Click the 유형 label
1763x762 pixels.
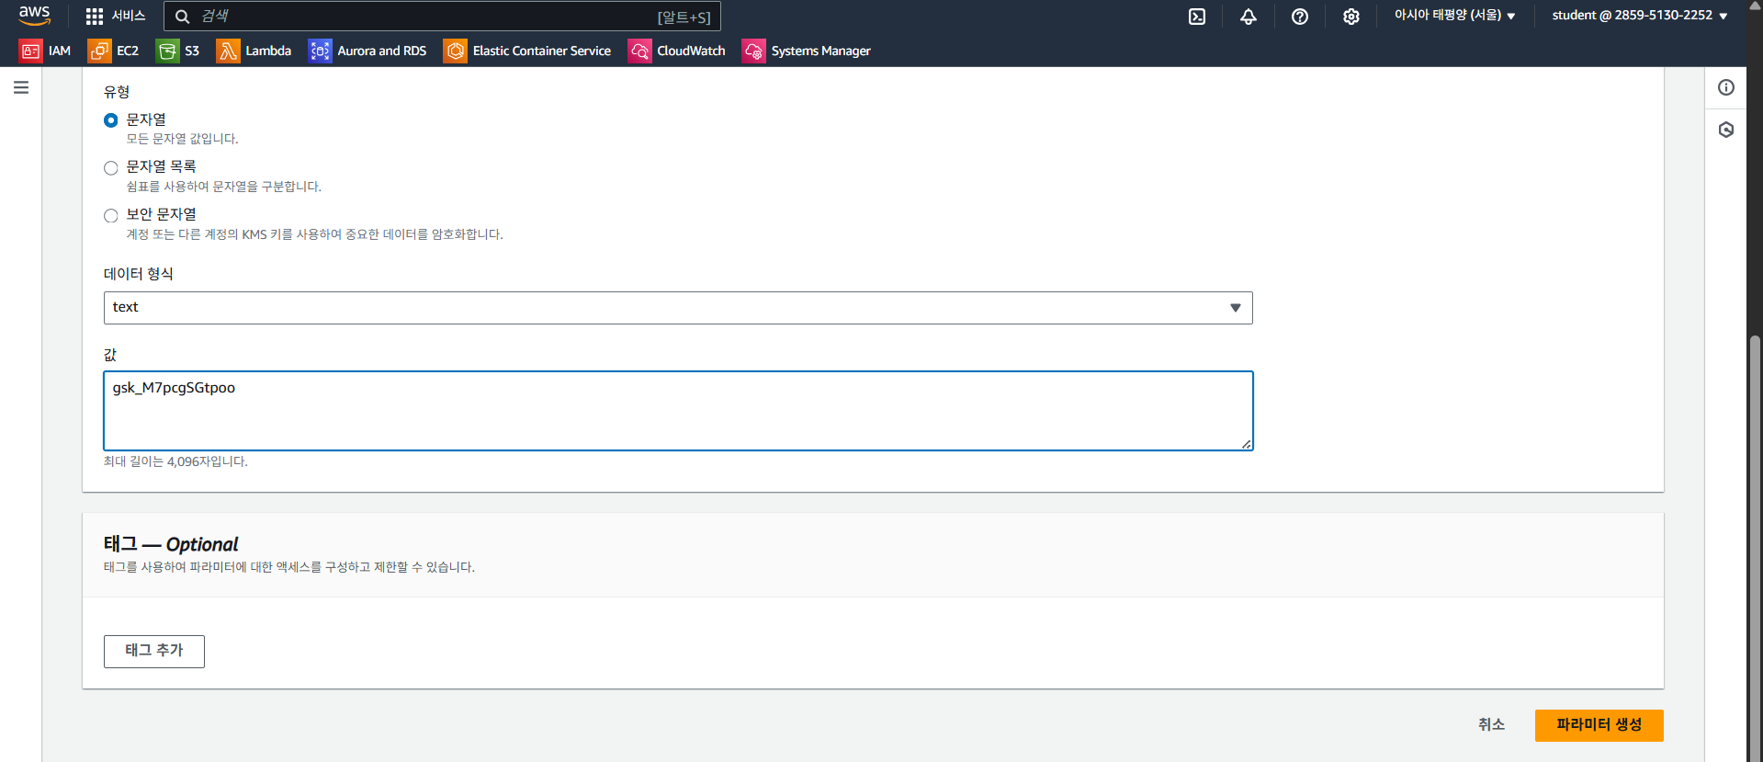pyautogui.click(x=117, y=92)
